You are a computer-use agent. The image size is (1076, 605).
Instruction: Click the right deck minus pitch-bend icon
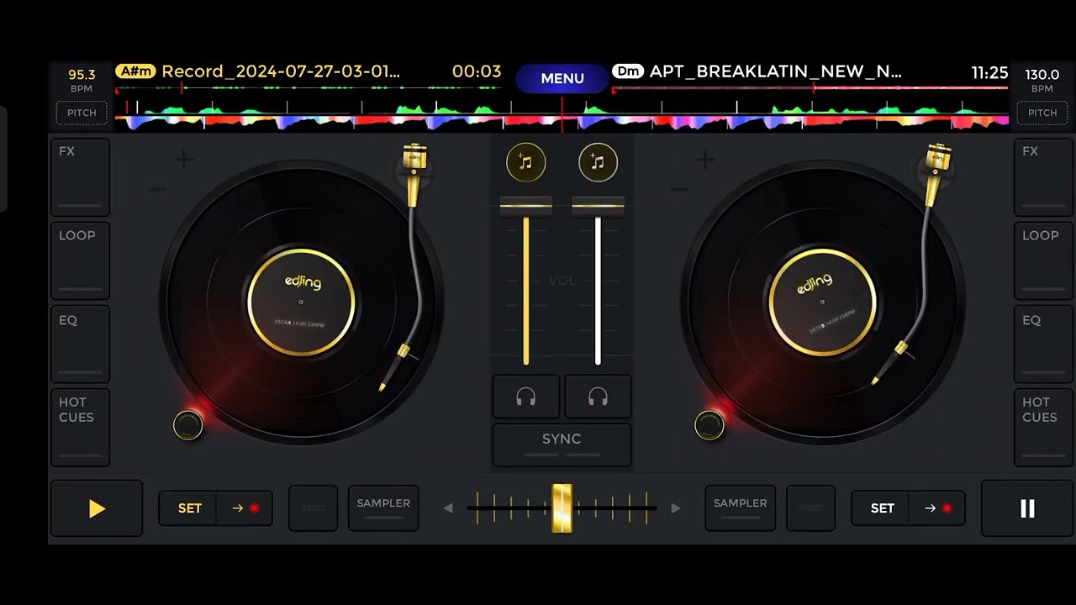coord(678,189)
